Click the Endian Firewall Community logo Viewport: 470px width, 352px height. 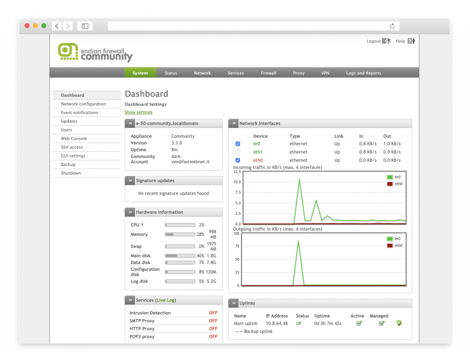tap(95, 53)
